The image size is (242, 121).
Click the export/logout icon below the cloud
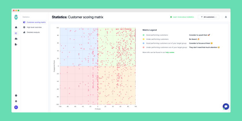(16, 44)
